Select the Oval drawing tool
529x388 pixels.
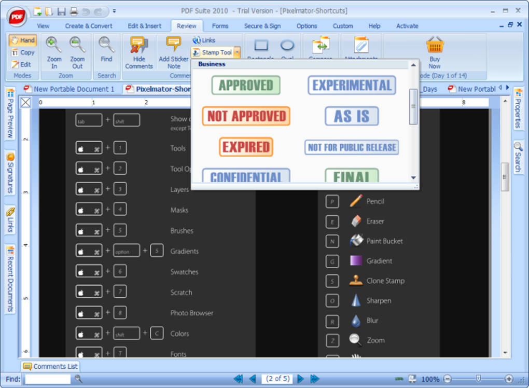pyautogui.click(x=287, y=46)
